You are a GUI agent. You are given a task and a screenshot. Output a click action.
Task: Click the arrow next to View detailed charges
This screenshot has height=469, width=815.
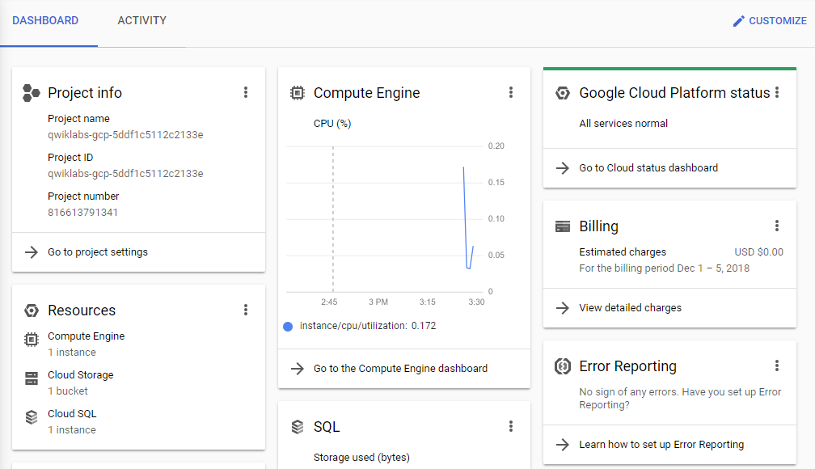563,308
